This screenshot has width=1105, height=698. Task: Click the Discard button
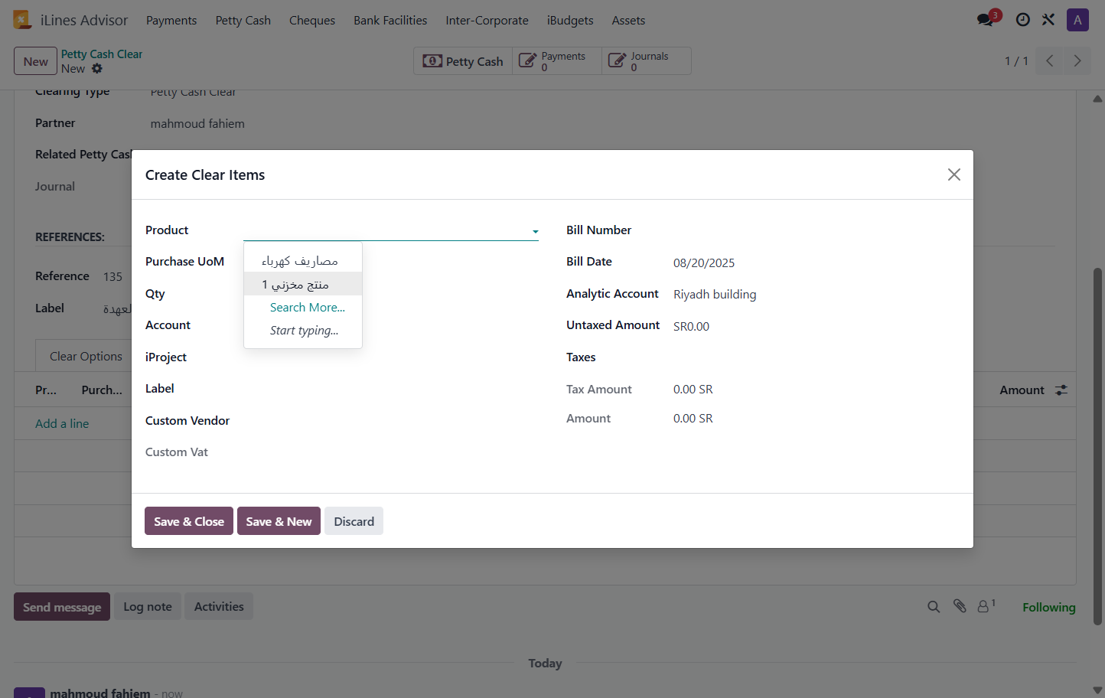354,521
